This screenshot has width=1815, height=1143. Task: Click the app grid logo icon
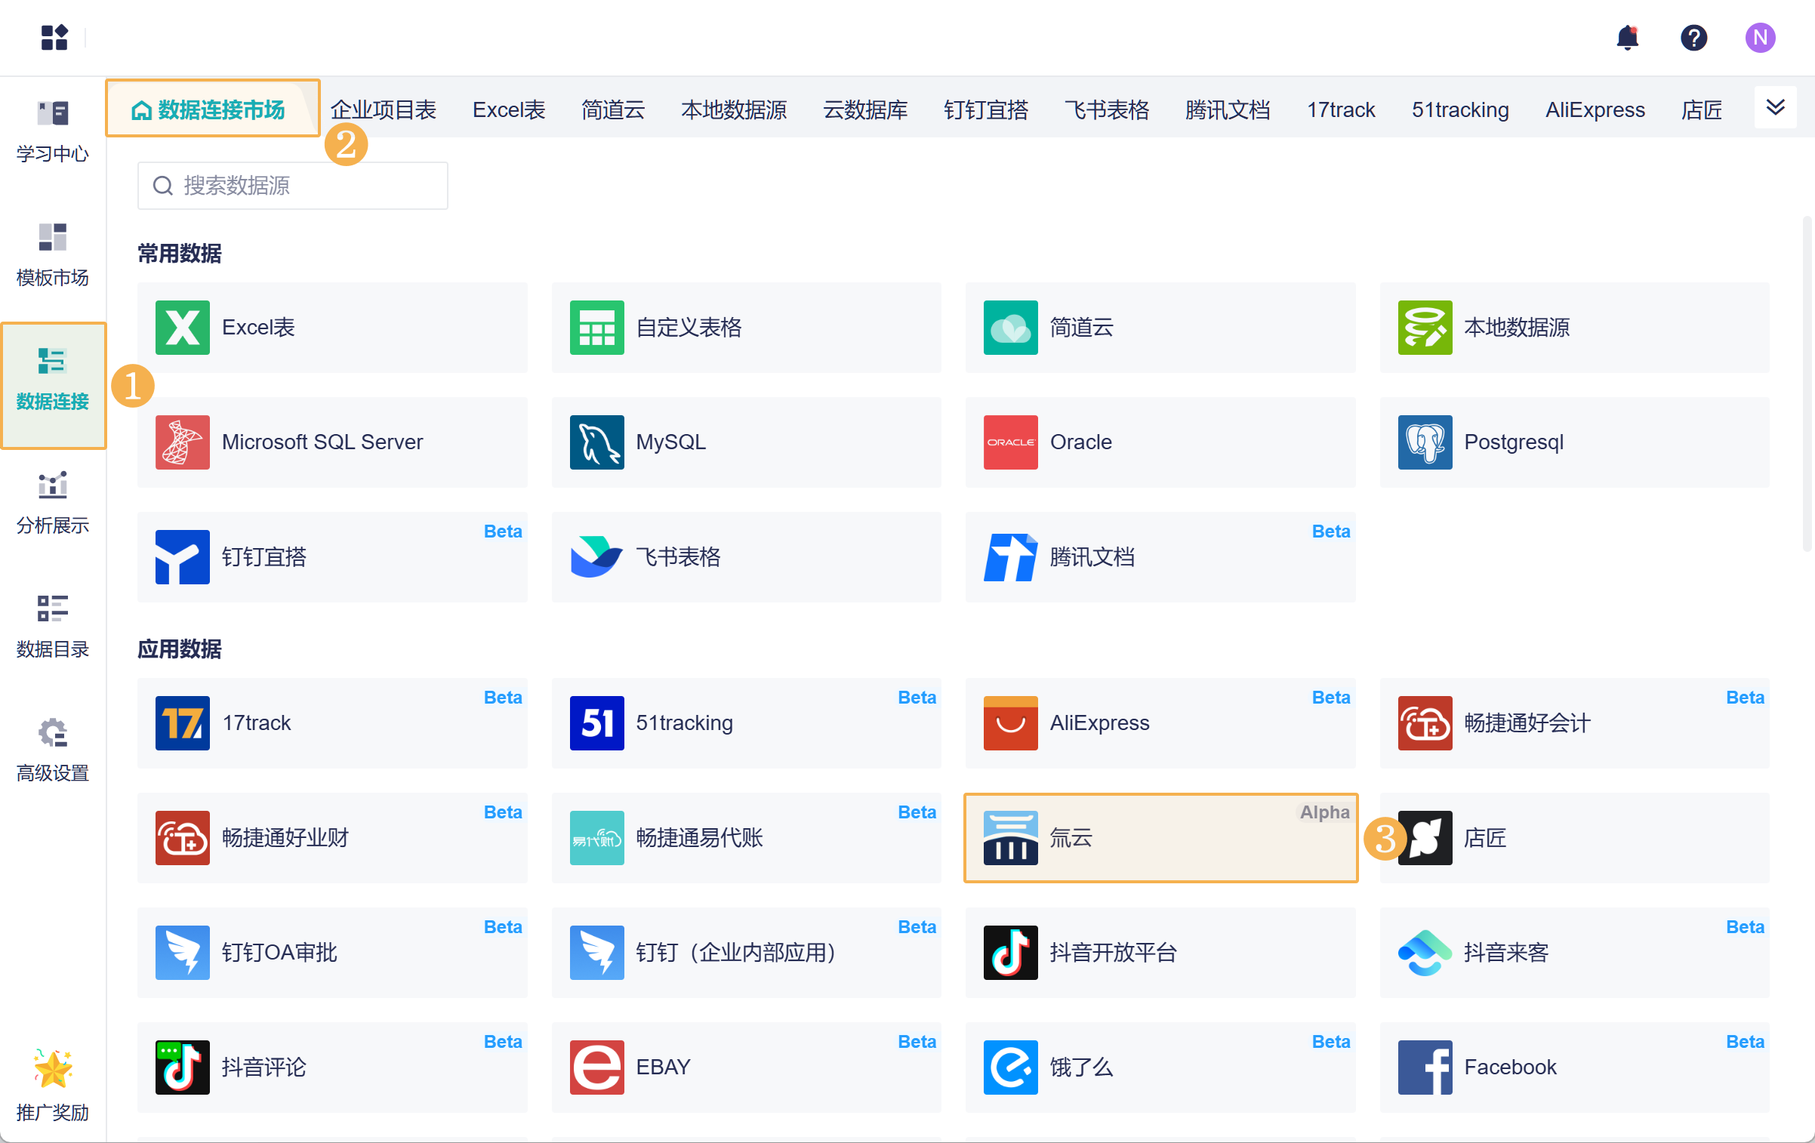click(54, 37)
